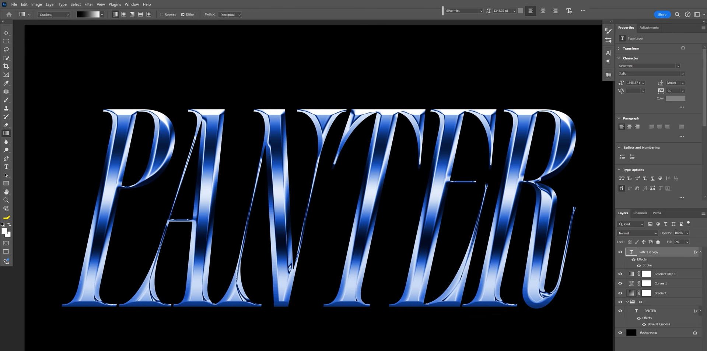Image resolution: width=707 pixels, height=351 pixels.
Task: Click the Share button
Action: (662, 14)
